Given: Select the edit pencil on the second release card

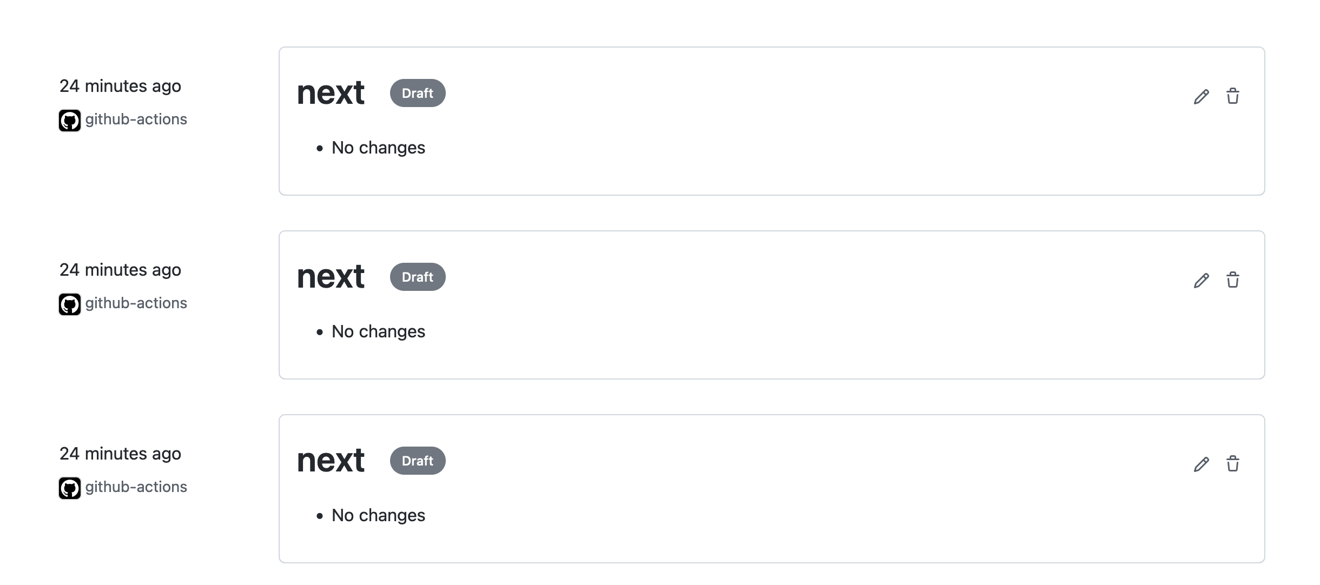Looking at the screenshot, I should coord(1201,280).
